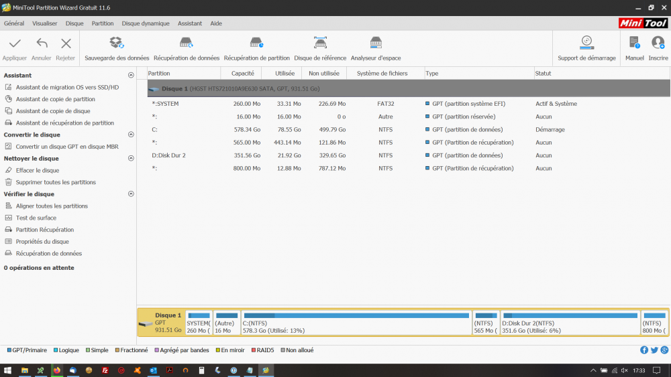Sort by Capacité column header

click(242, 73)
